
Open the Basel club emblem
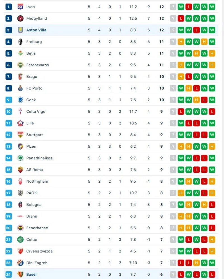pyautogui.click(x=20, y=274)
